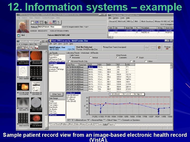Viewport: 190px width, 142px height.
Task: Open the File menu in CPRS window
Action: (51, 44)
